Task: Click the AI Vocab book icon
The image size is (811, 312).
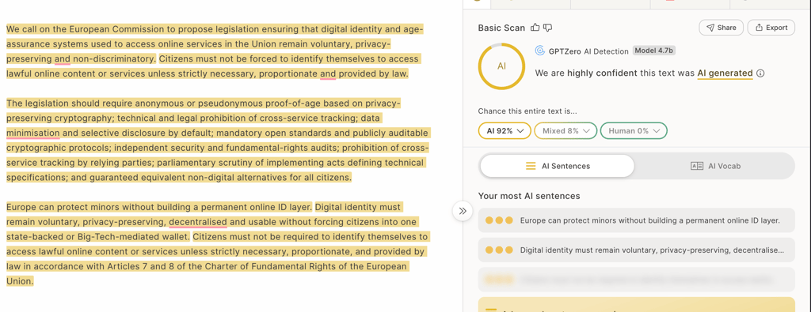Action: [x=697, y=166]
